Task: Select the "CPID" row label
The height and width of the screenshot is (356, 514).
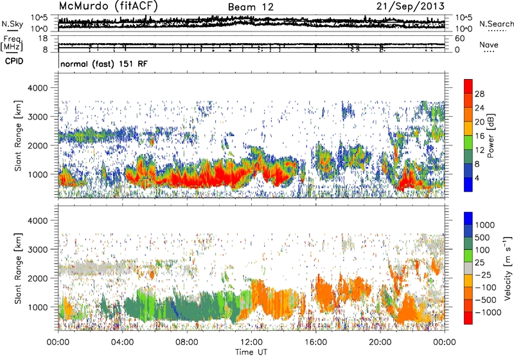Action: [14, 61]
